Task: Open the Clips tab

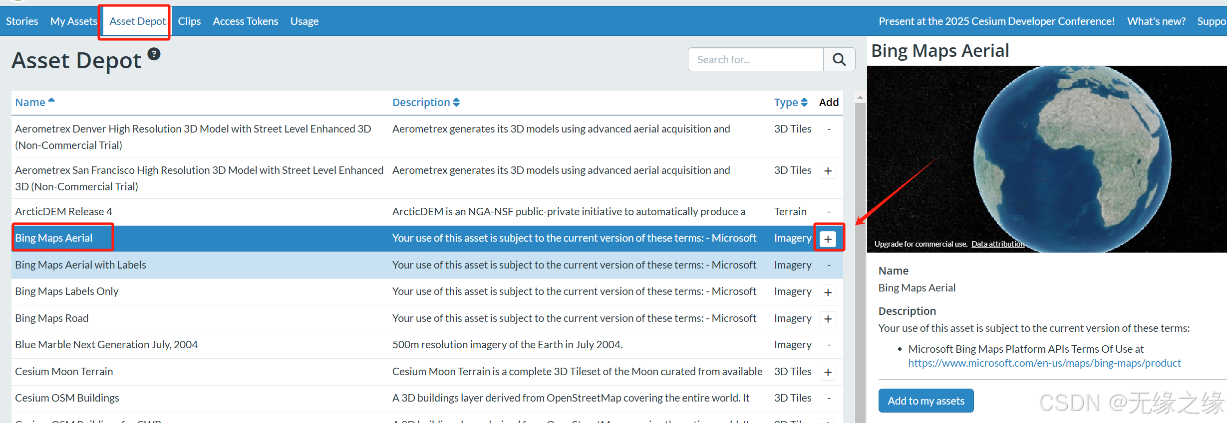Action: 189,21
